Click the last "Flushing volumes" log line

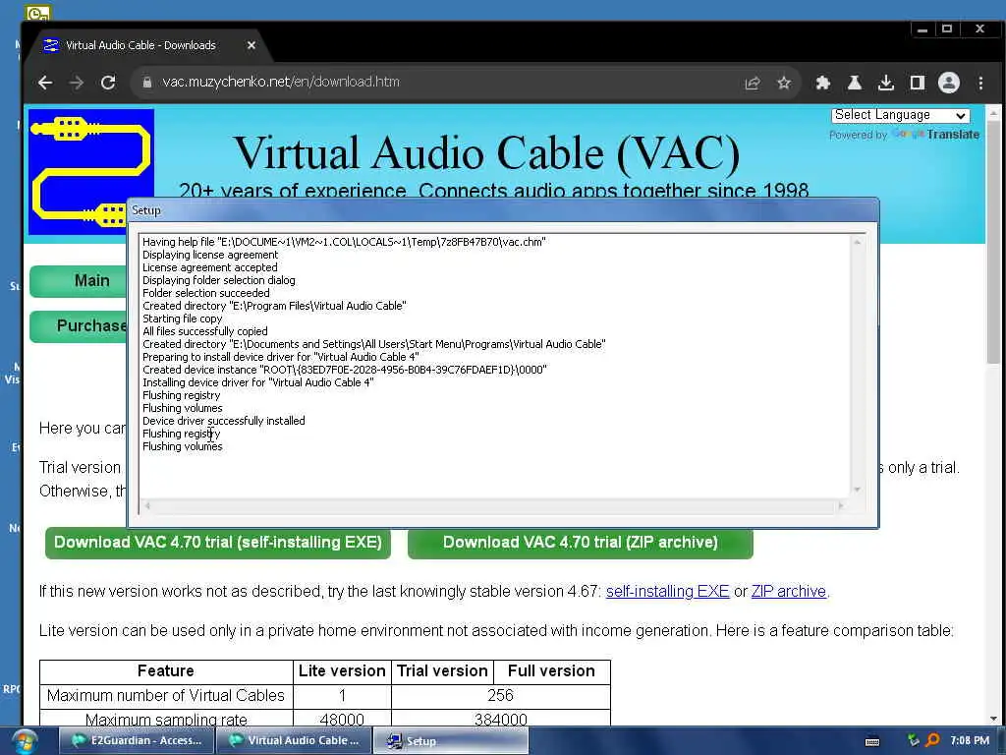[182, 447]
